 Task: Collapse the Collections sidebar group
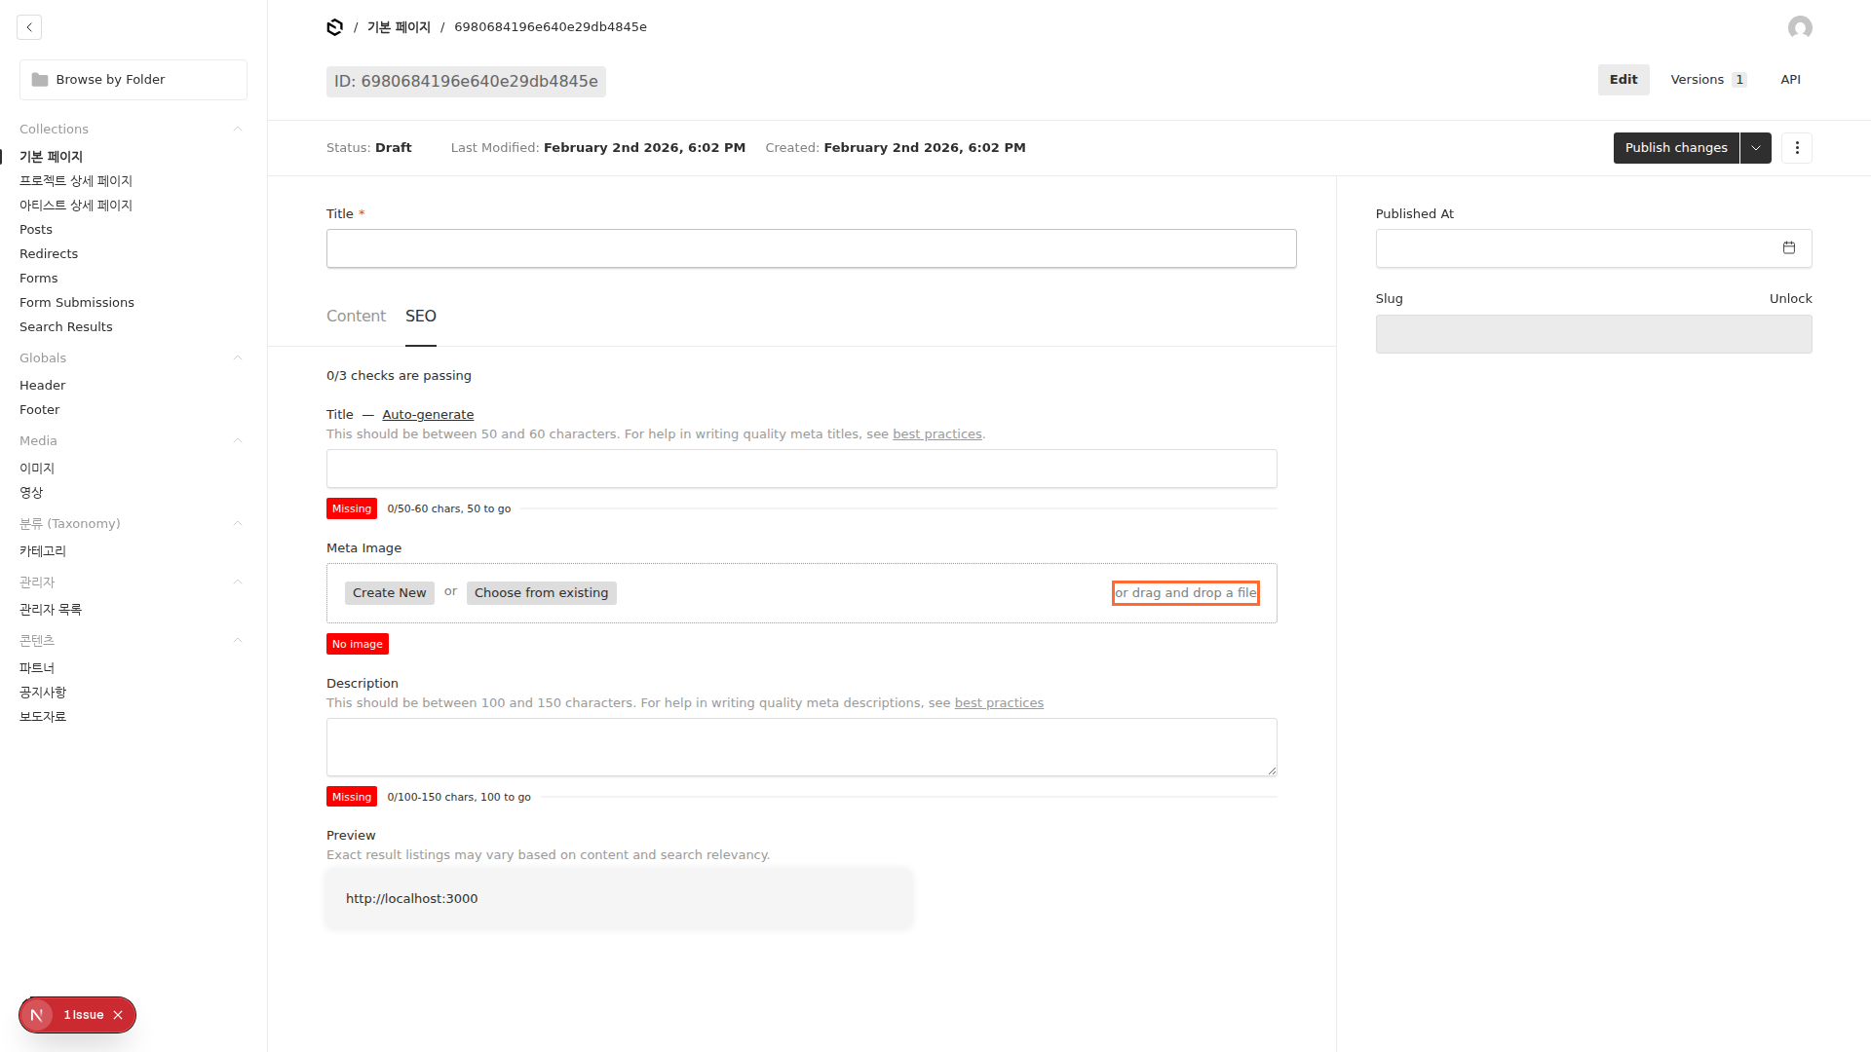(238, 129)
